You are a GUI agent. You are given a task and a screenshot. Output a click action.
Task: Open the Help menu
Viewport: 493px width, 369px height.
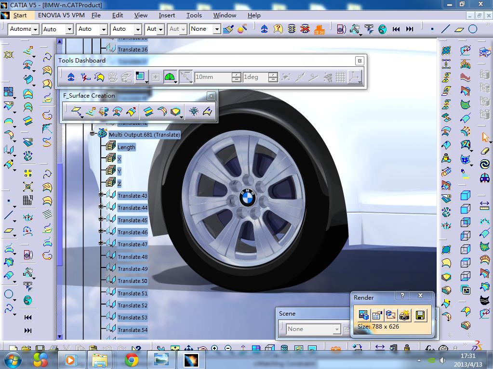[x=254, y=15]
